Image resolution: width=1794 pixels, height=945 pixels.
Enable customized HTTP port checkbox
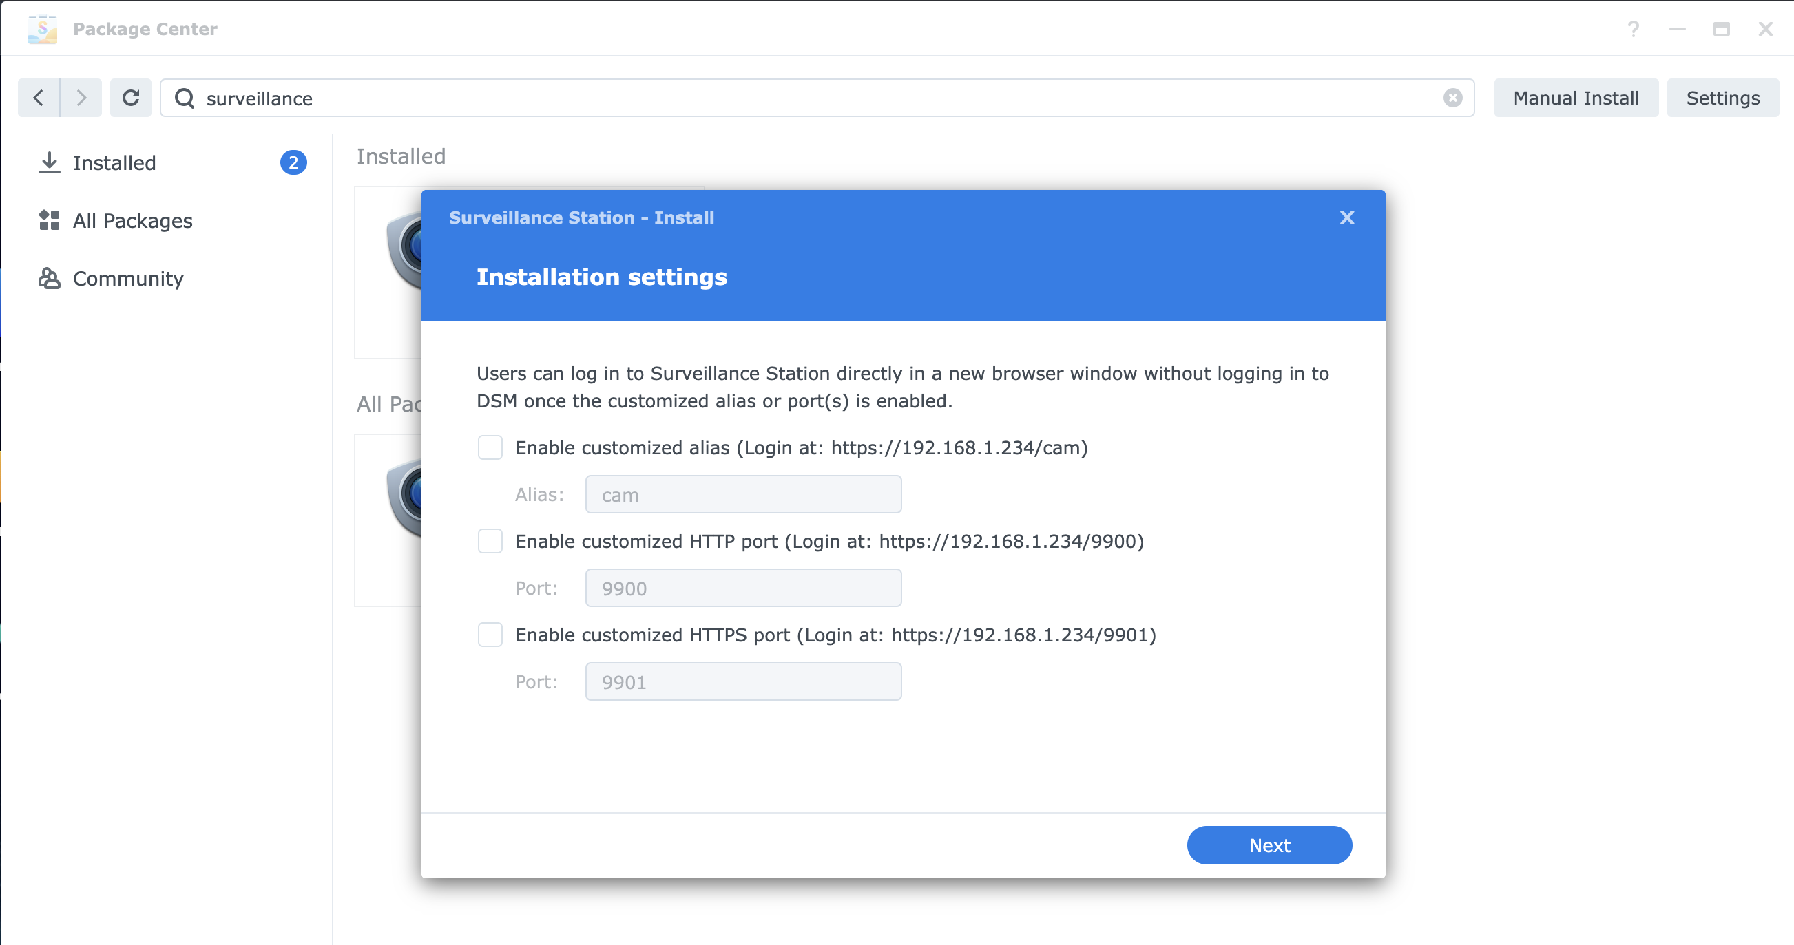pos(490,541)
